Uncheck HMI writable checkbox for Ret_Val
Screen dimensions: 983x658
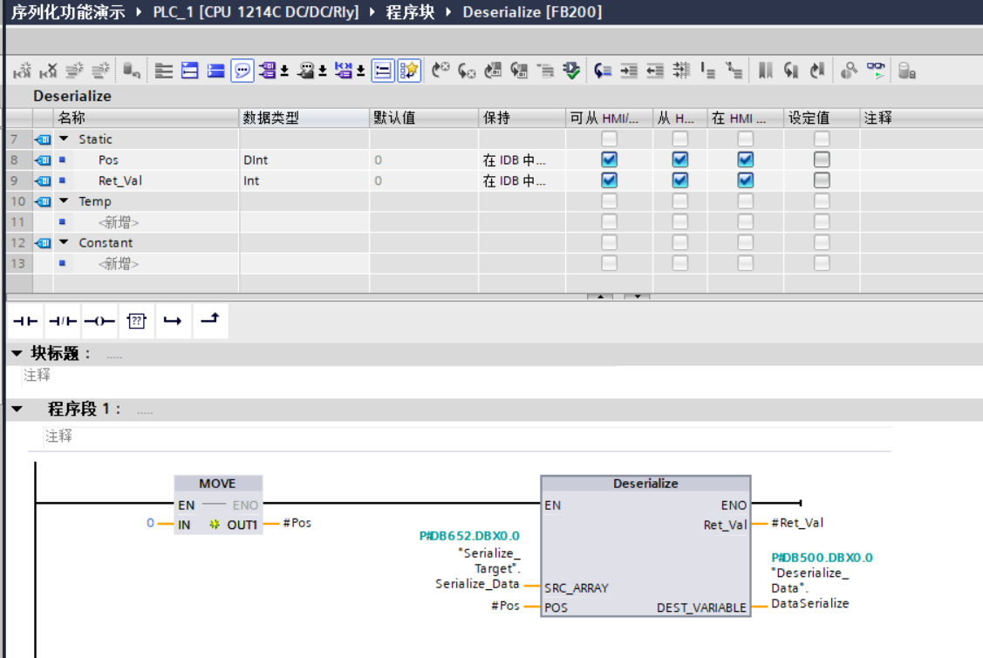(679, 180)
